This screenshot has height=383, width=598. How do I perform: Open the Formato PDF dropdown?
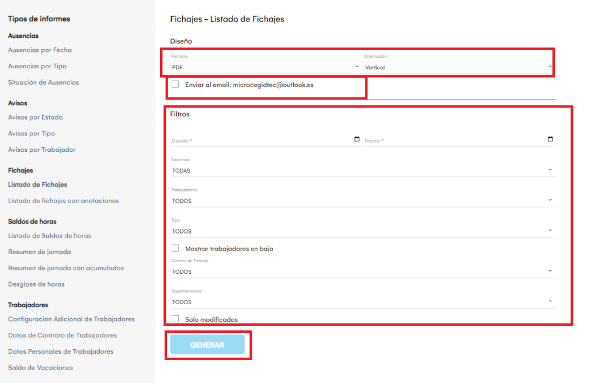point(265,67)
